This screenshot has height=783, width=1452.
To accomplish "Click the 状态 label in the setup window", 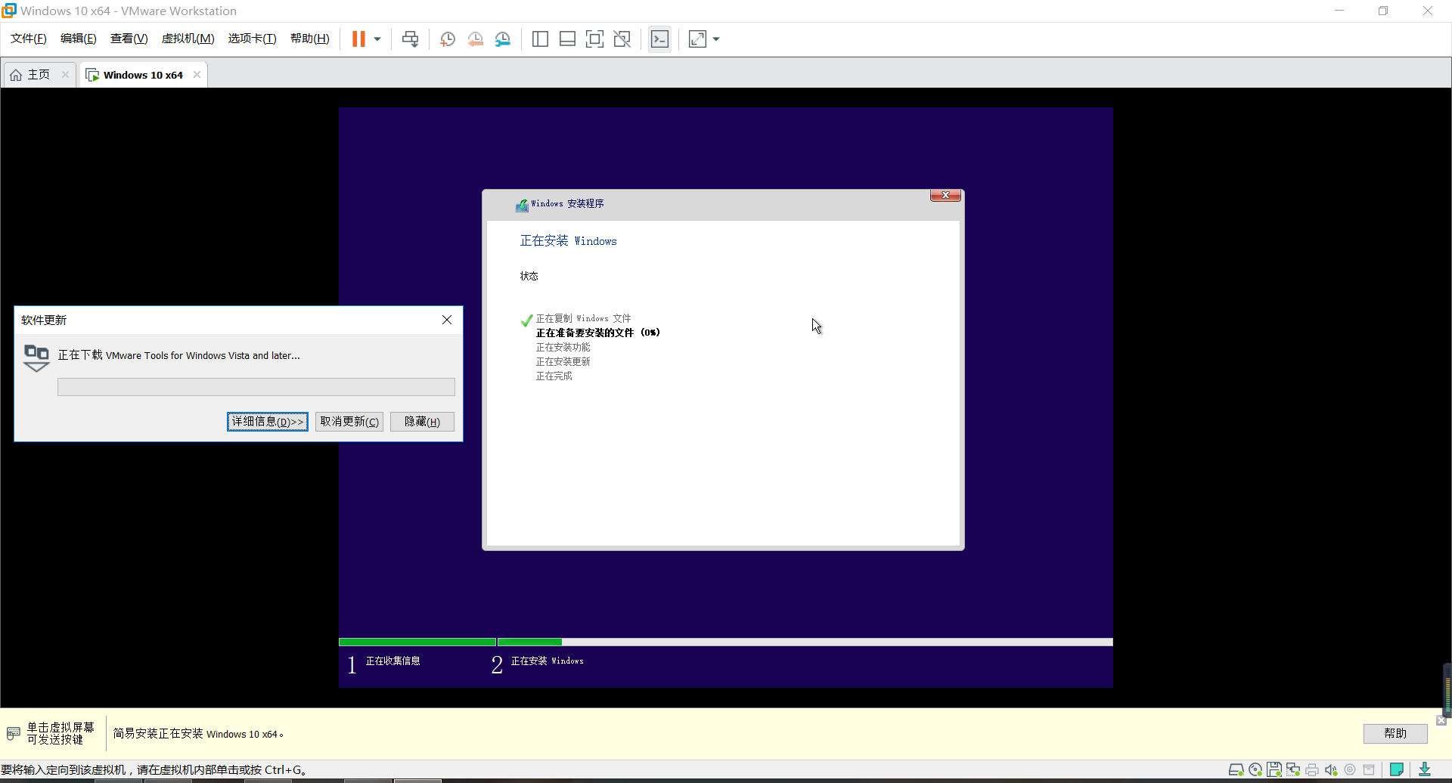I will click(x=529, y=277).
